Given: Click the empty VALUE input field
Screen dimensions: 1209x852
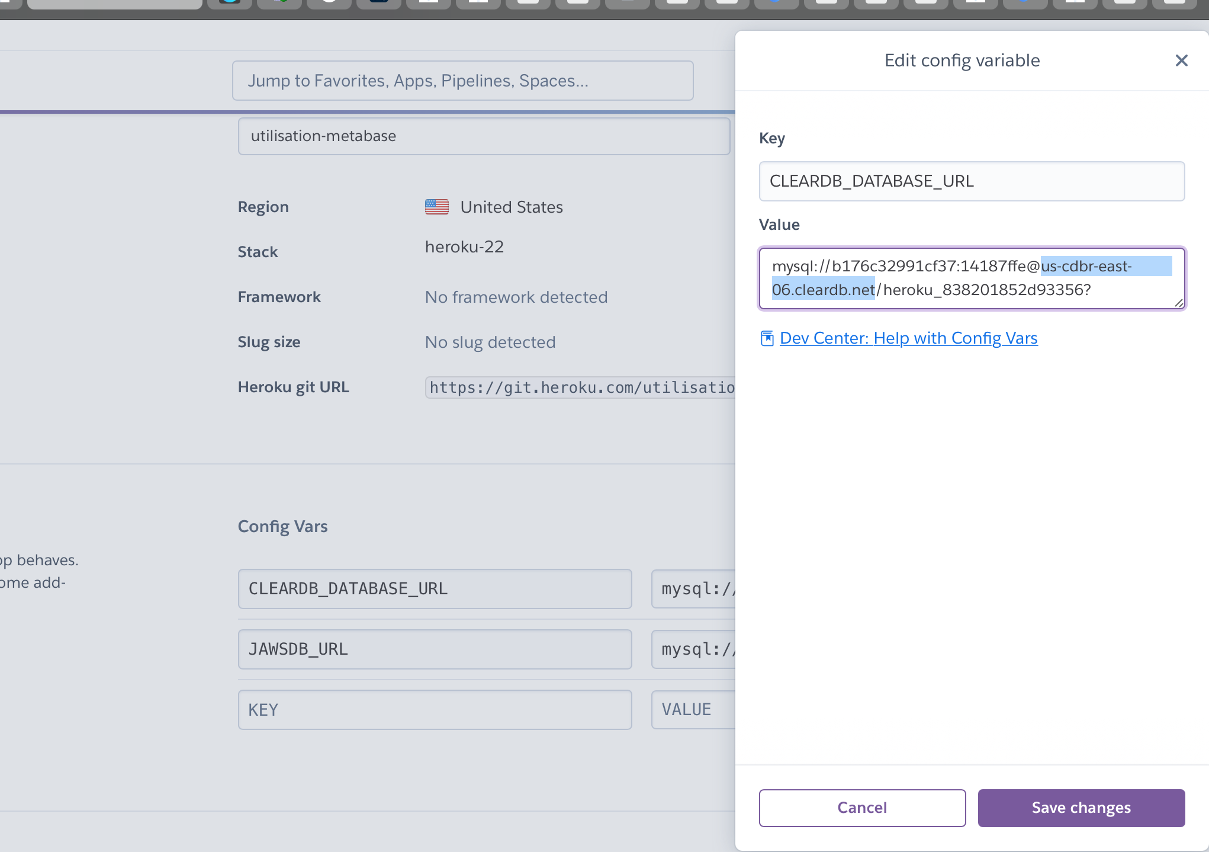Looking at the screenshot, I should 693,710.
